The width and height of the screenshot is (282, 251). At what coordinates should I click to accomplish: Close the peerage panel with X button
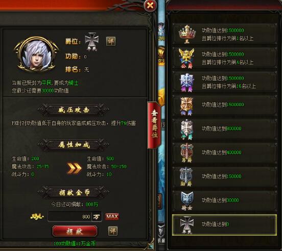(150, 6)
